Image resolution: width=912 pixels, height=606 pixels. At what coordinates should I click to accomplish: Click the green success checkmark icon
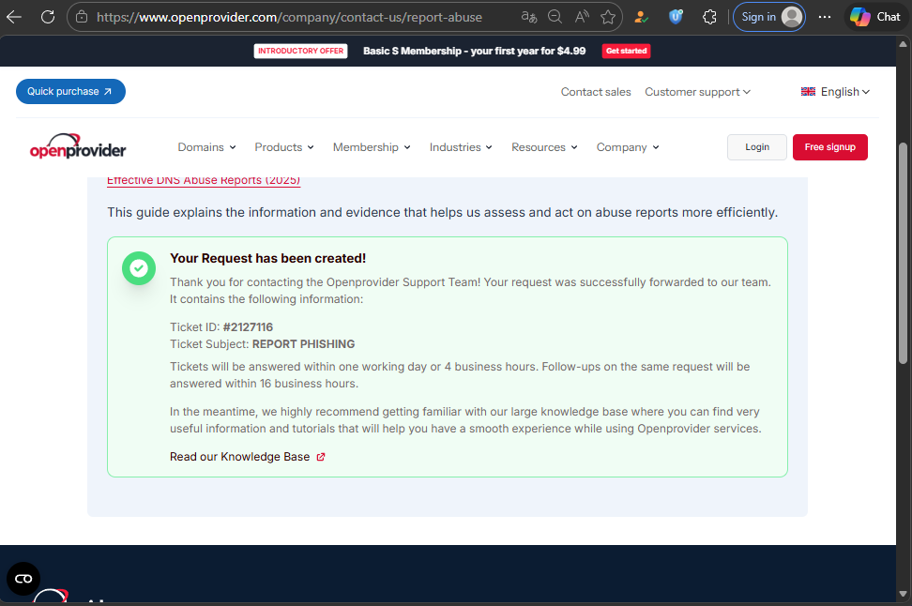tap(139, 268)
